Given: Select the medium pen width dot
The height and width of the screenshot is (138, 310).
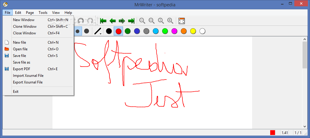Looking at the screenshot, I should 77,31.
